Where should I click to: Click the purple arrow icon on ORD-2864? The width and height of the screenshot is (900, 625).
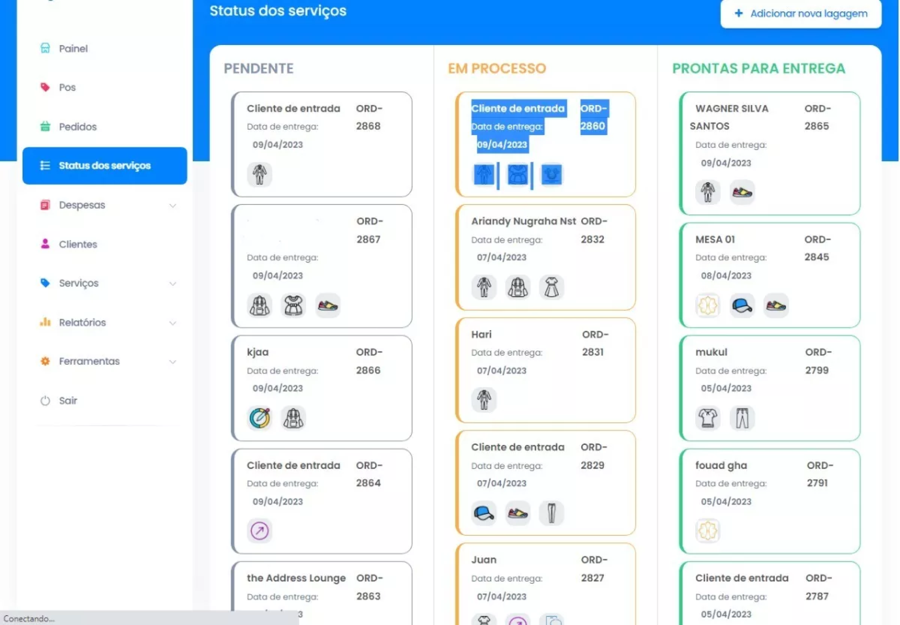[x=259, y=531]
